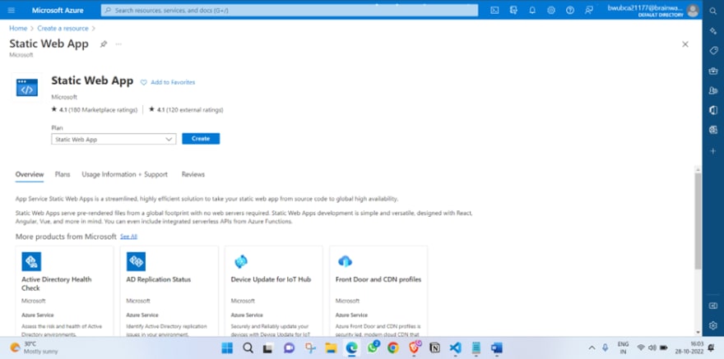Viewport: 724px width, 359px height.
Task: Open the Azure portal hamburger menu
Action: click(x=12, y=10)
